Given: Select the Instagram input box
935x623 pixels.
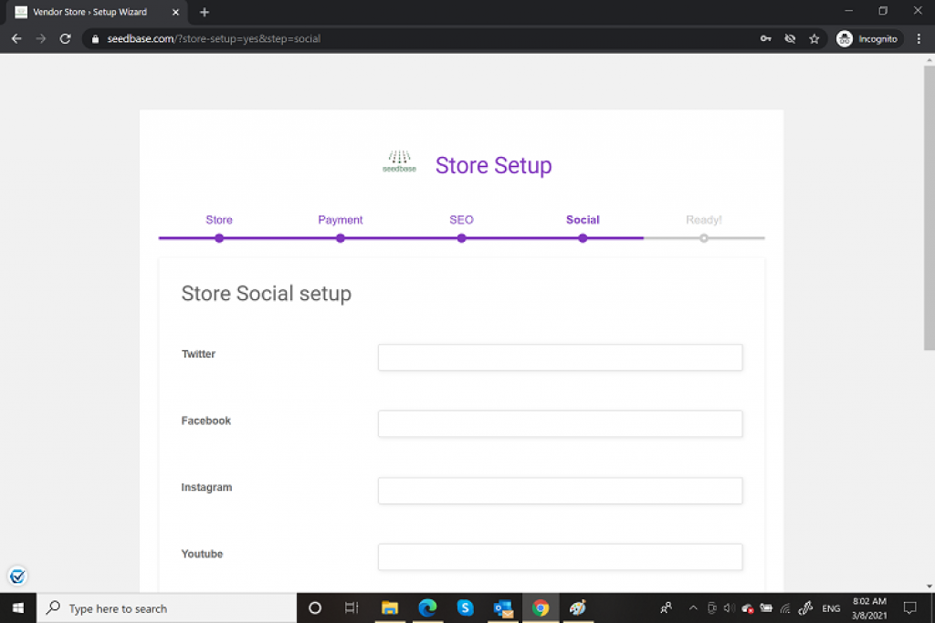Looking at the screenshot, I should (560, 491).
